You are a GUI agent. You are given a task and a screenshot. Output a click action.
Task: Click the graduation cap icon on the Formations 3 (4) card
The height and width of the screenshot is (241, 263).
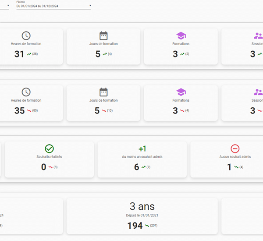tap(181, 92)
